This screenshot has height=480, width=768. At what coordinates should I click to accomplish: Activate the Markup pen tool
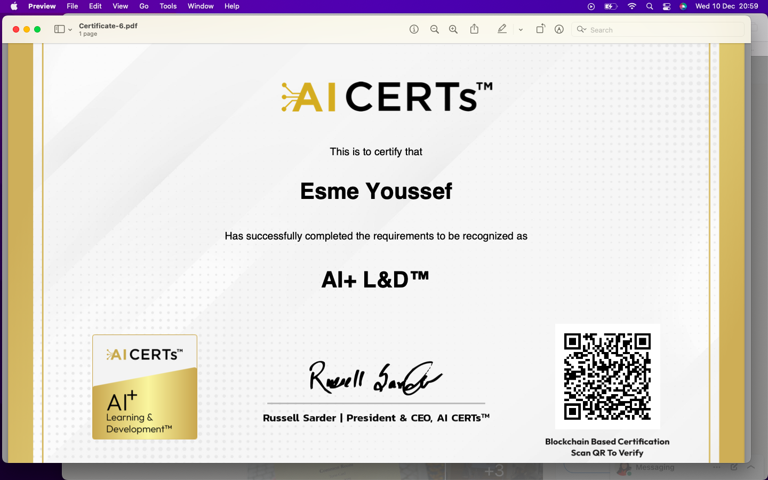tap(502, 29)
